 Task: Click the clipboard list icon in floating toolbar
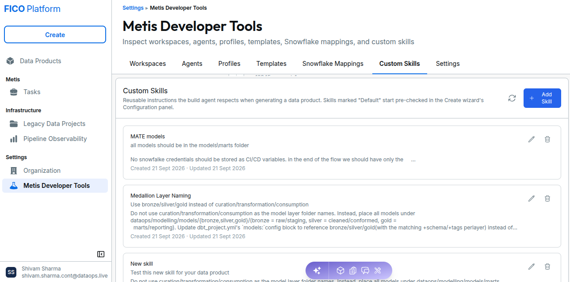[353, 271]
